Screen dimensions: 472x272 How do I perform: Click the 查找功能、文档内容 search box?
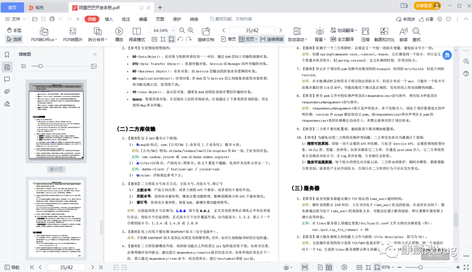[231, 19]
